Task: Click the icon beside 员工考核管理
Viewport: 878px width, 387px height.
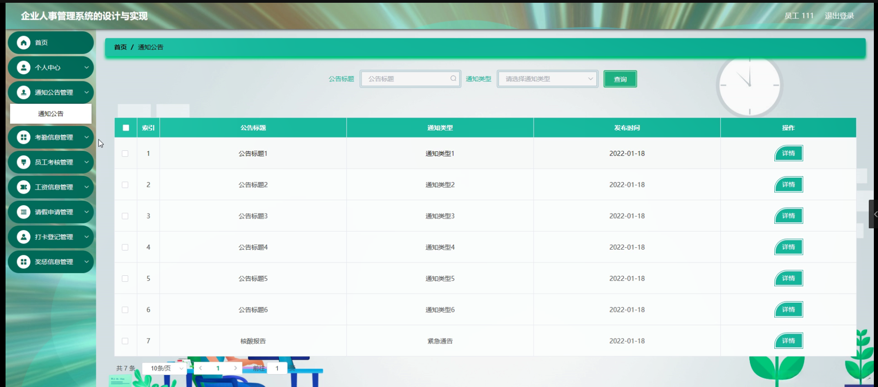Action: tap(24, 162)
